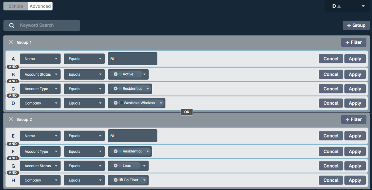Open the ID sort dropdown
Screen dimensions: 372x190
(347, 6)
